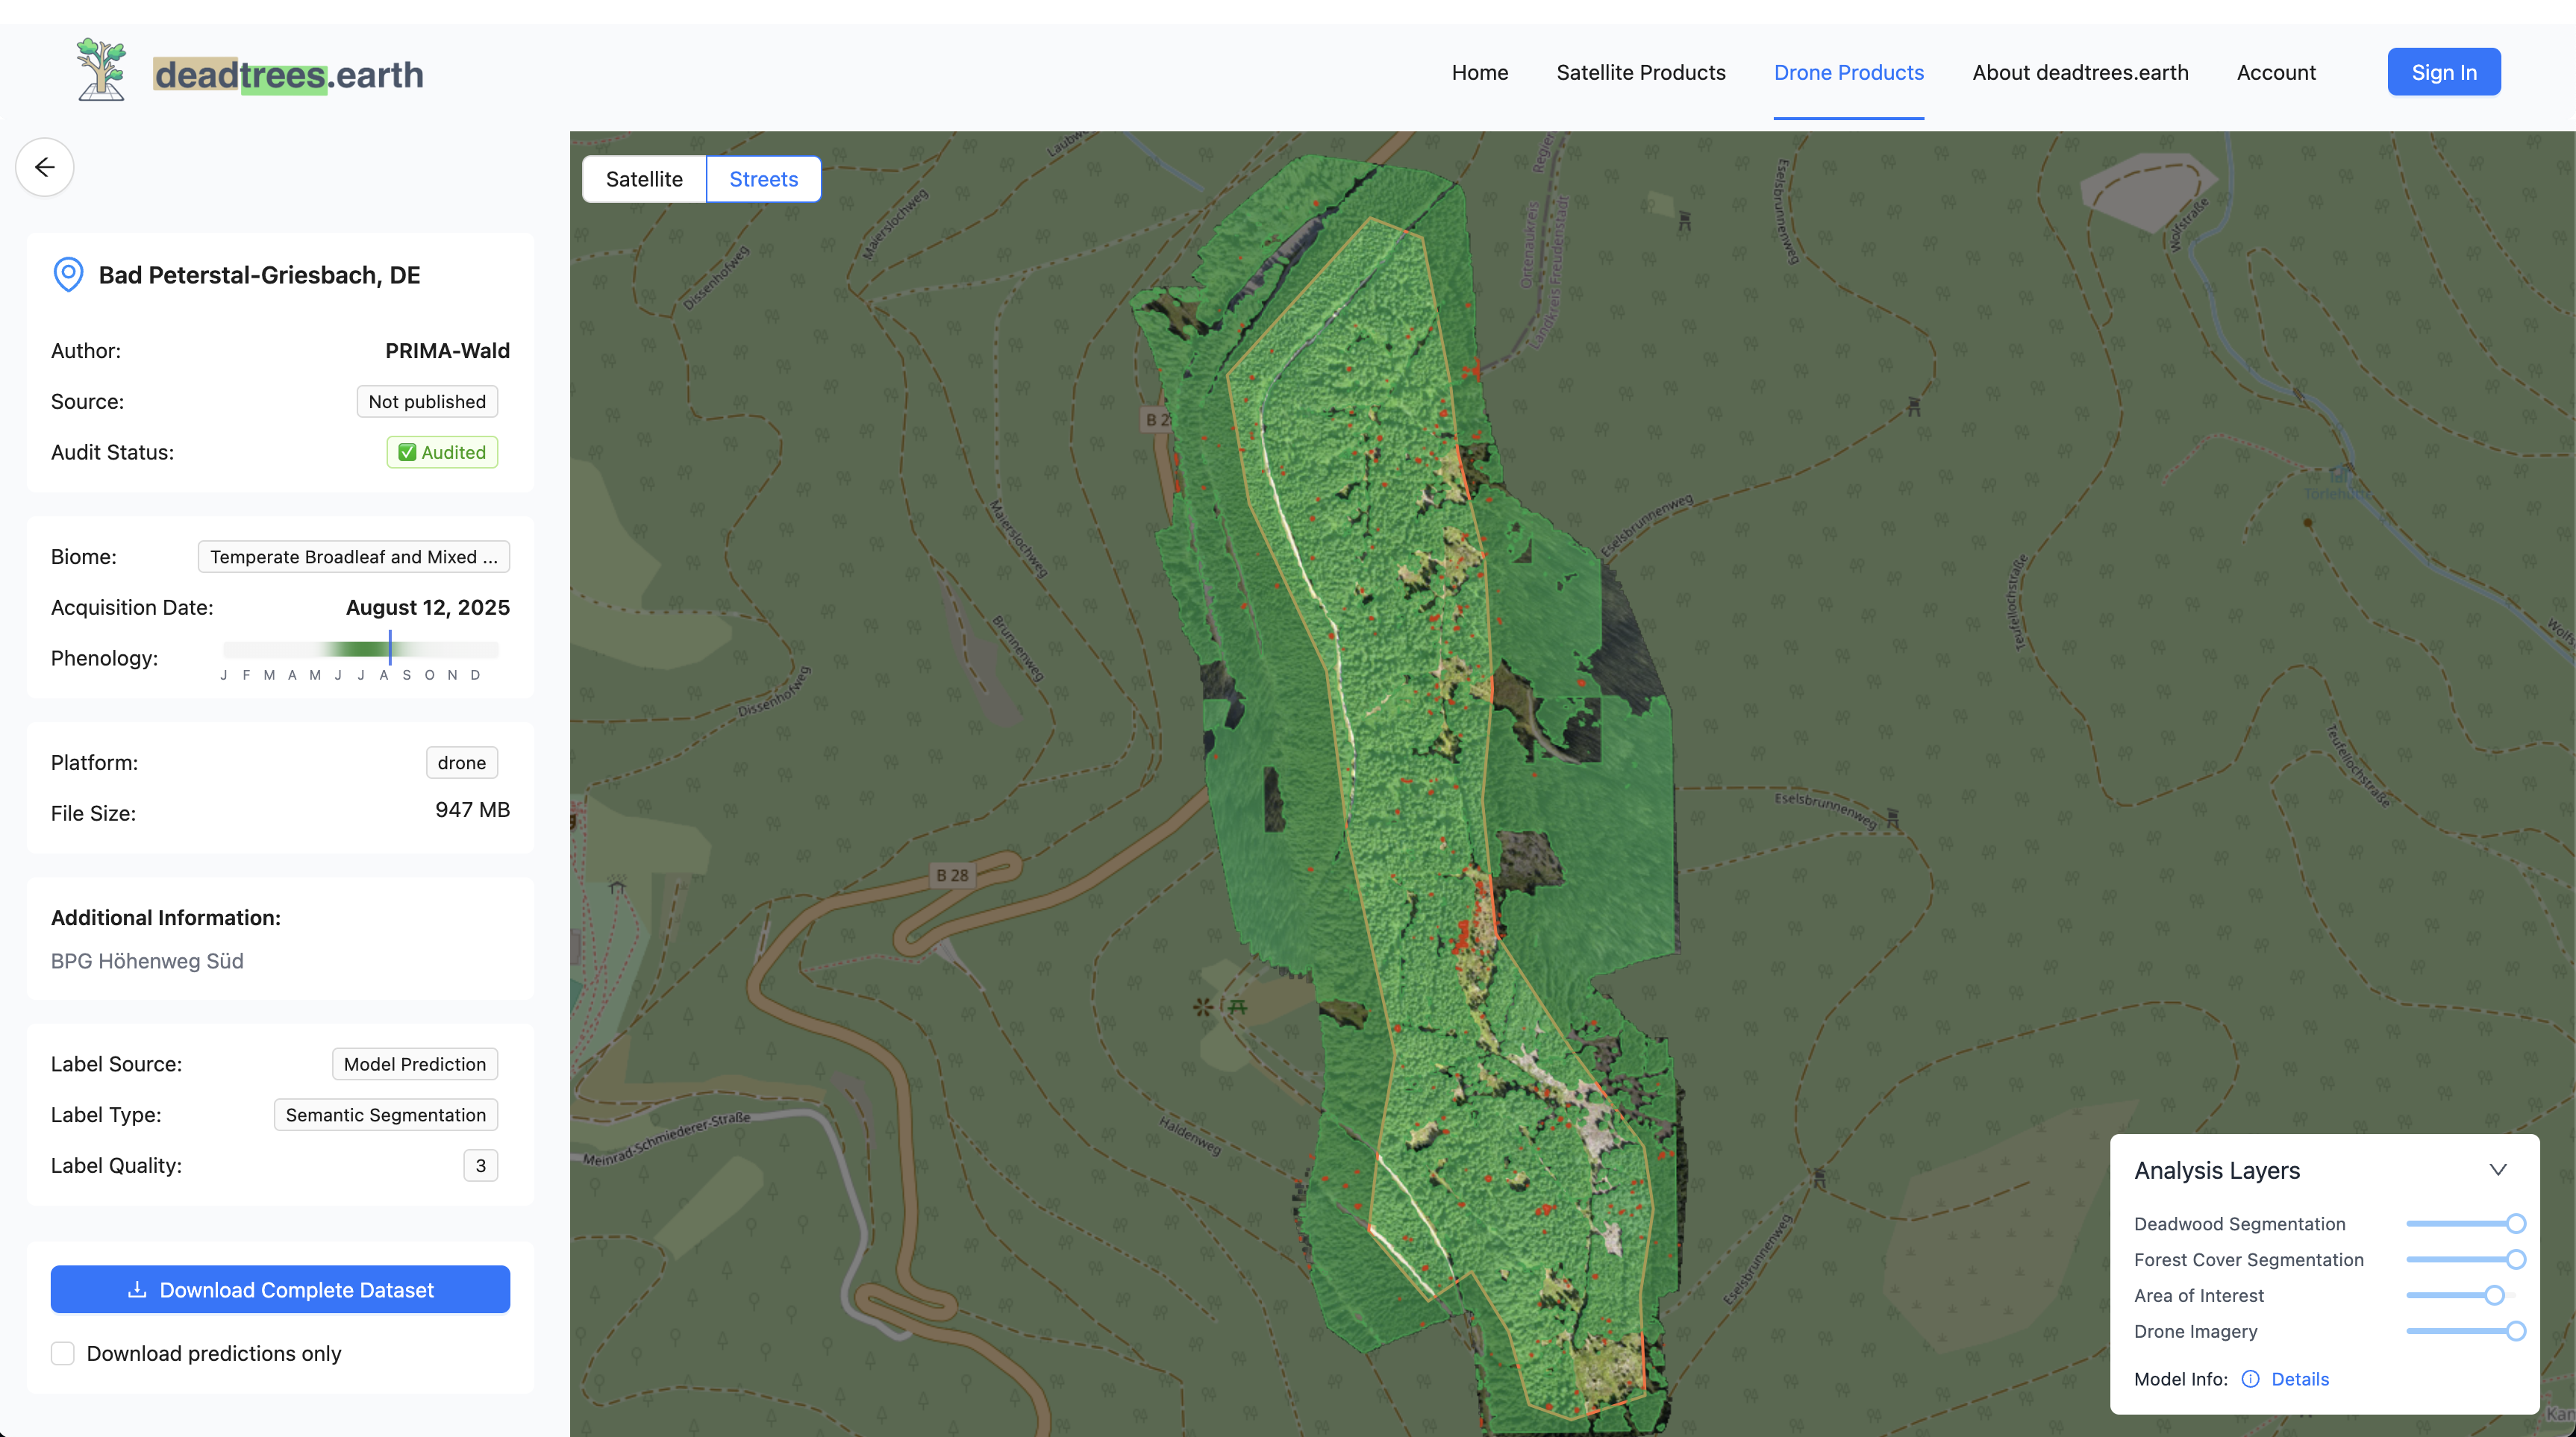
Task: Open Satellite Products tab
Action: point(1640,72)
